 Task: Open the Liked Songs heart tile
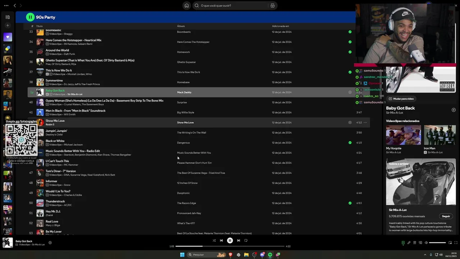(8, 37)
